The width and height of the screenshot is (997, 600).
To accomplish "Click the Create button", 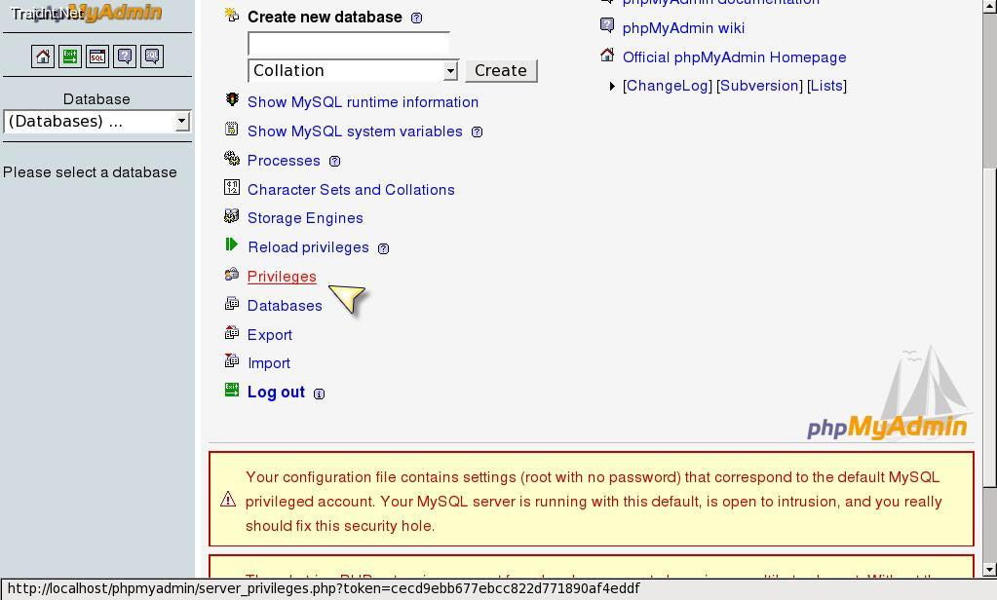I will point(501,70).
